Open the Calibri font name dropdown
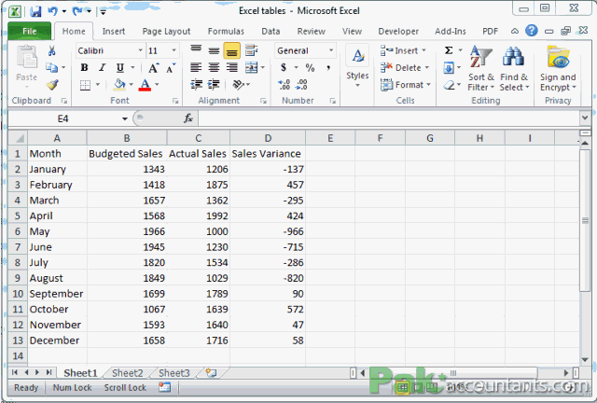Viewport: 597px width, 403px height. click(x=140, y=50)
